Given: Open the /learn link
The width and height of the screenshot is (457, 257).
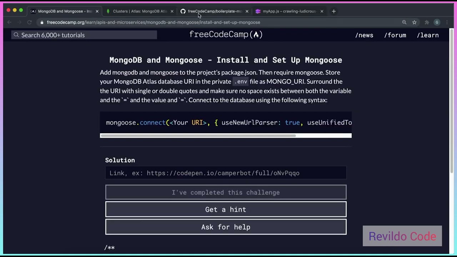Looking at the screenshot, I should click(428, 35).
